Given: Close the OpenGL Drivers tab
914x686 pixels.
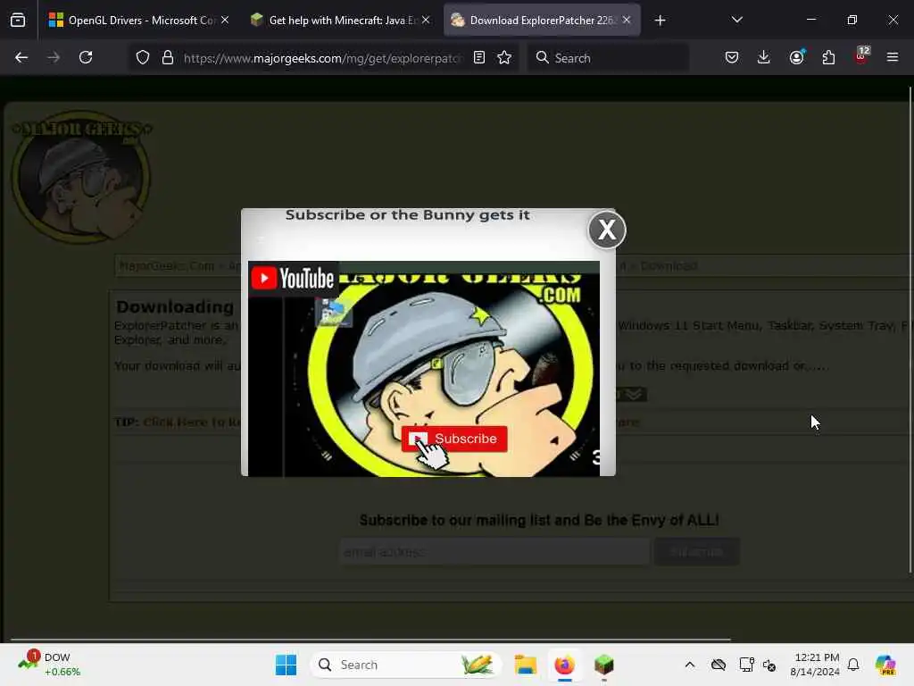Looking at the screenshot, I should 225,20.
